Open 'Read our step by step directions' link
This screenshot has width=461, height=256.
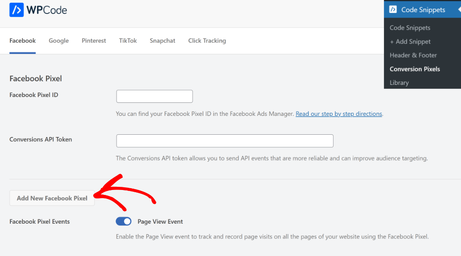339,114
